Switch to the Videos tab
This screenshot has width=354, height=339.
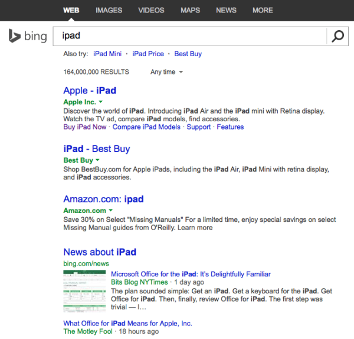(x=152, y=10)
